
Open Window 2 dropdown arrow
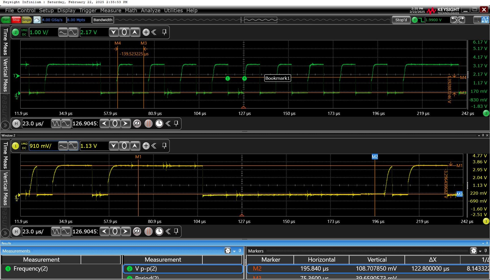pyautogui.click(x=479, y=136)
